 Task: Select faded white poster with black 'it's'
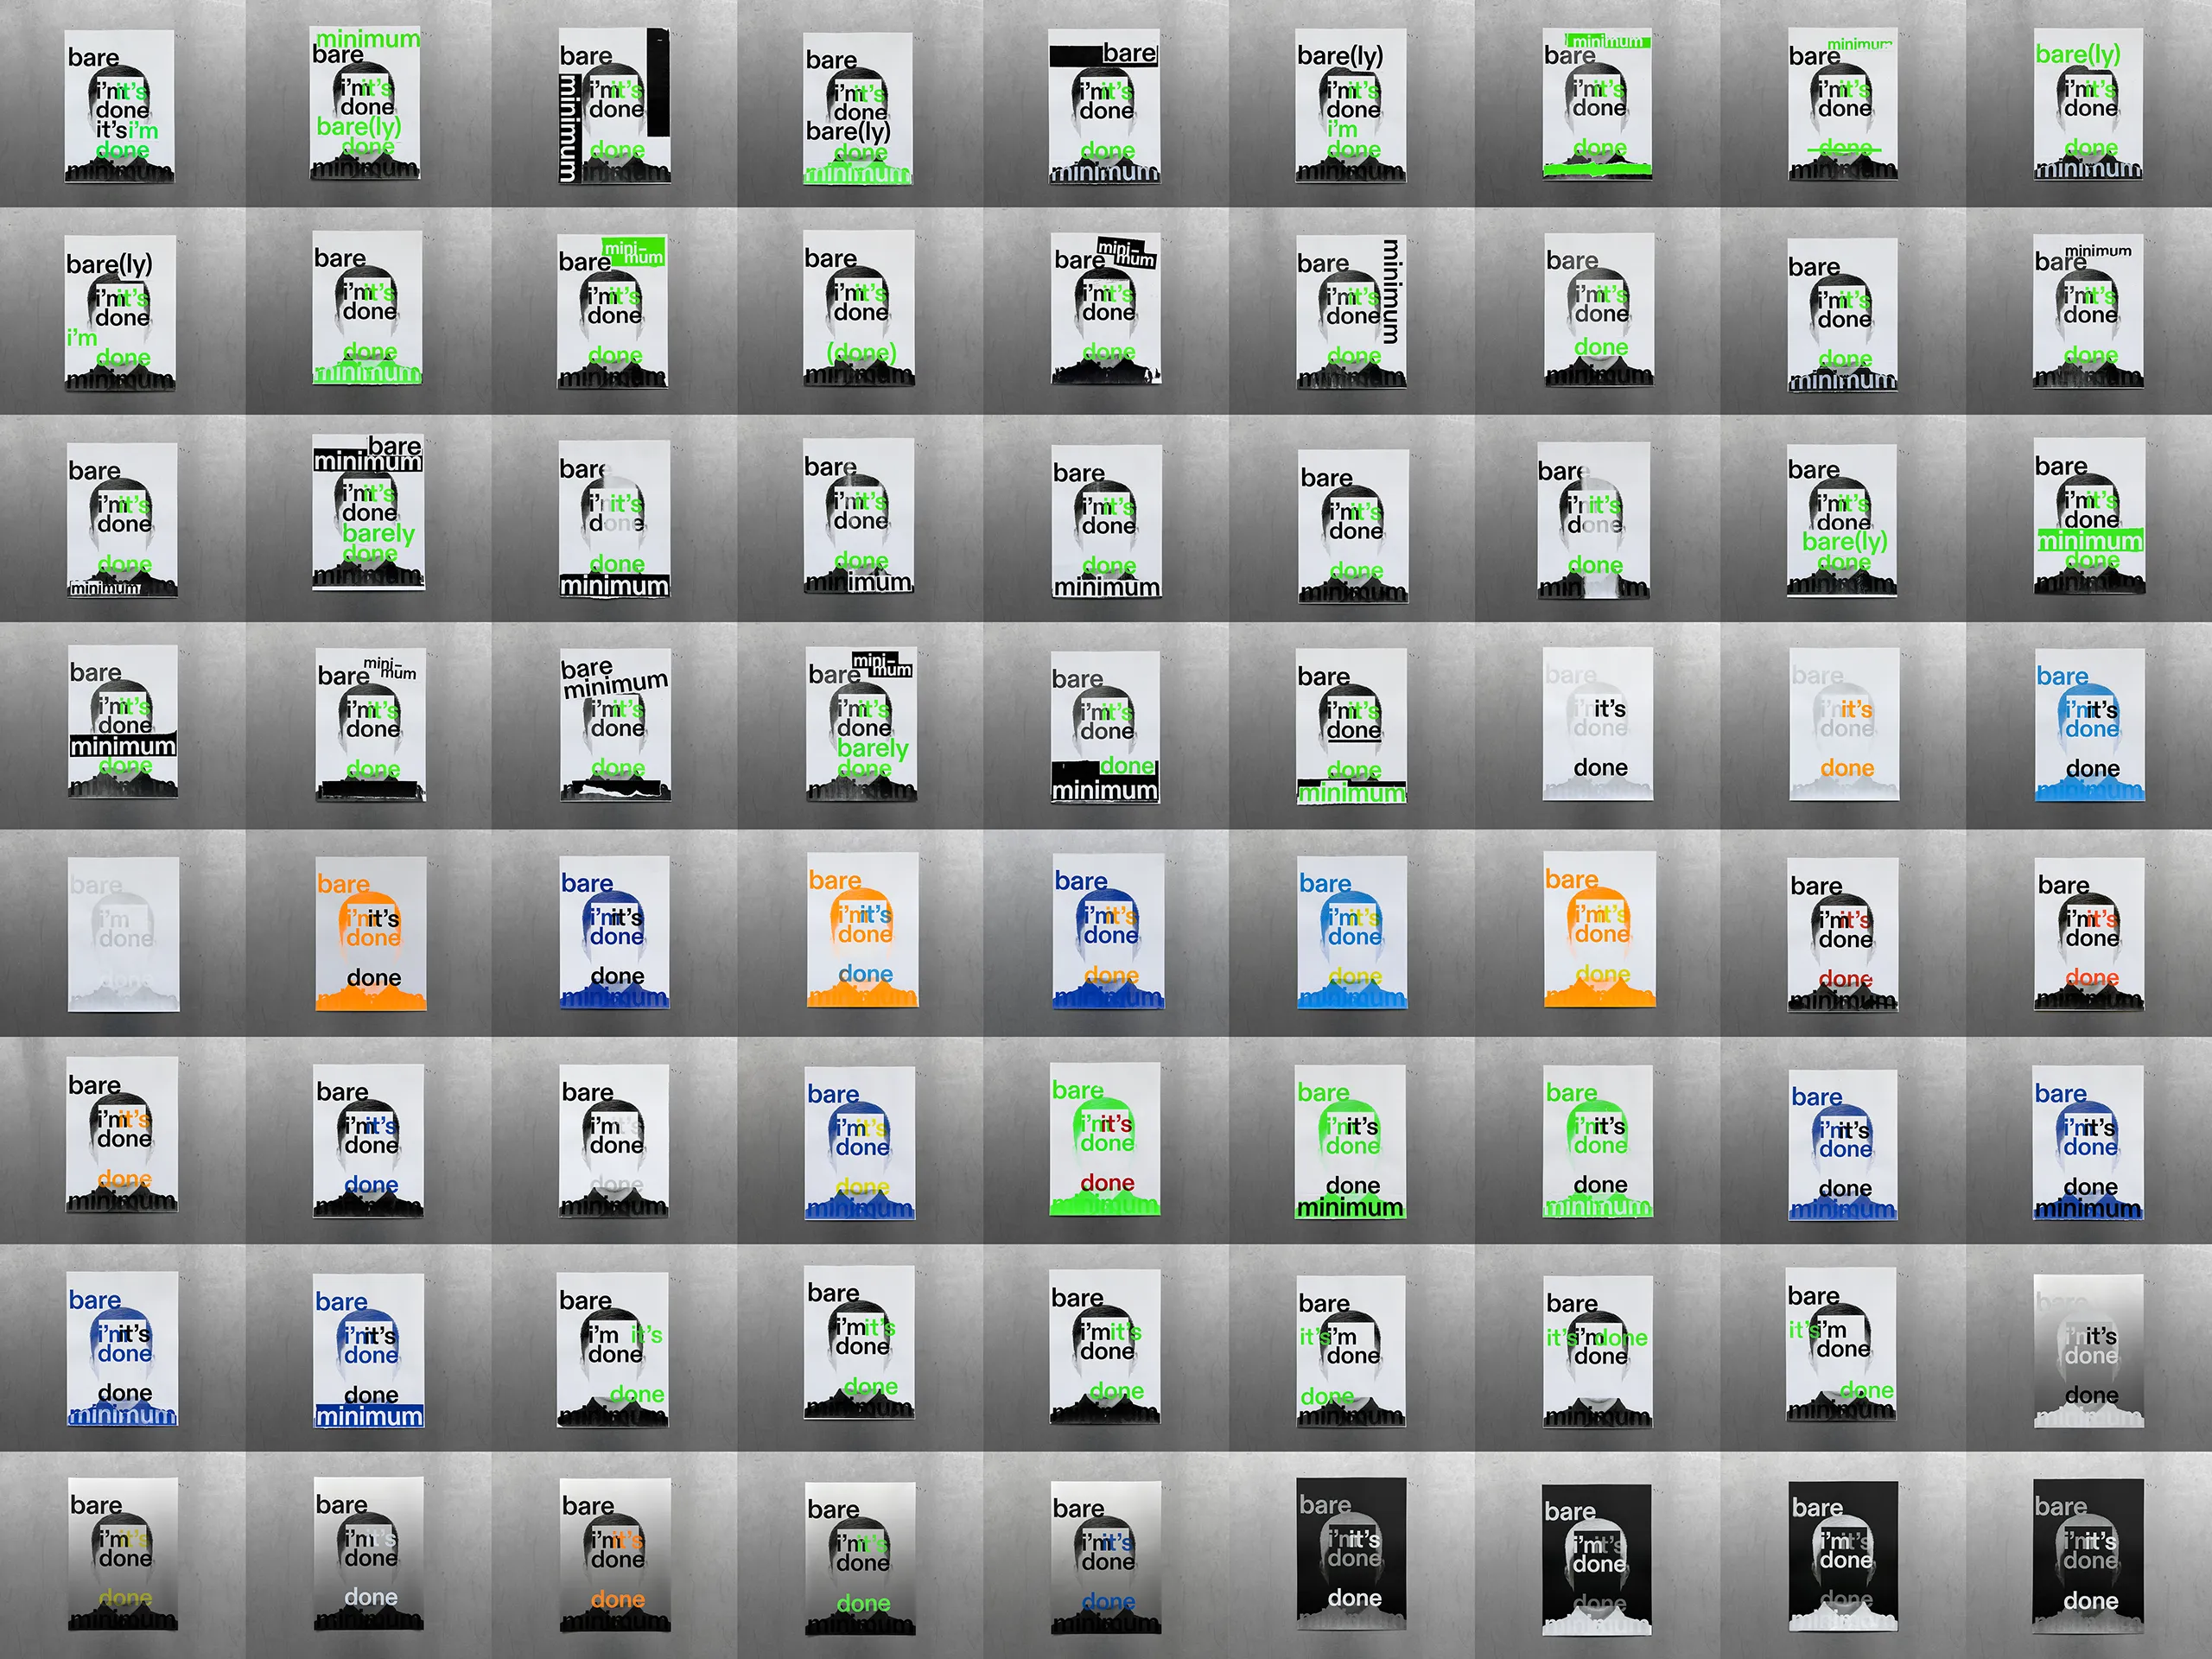tap(1597, 723)
